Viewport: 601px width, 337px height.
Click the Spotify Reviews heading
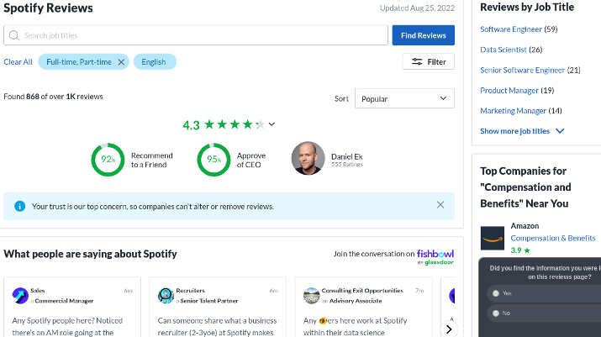coord(48,8)
